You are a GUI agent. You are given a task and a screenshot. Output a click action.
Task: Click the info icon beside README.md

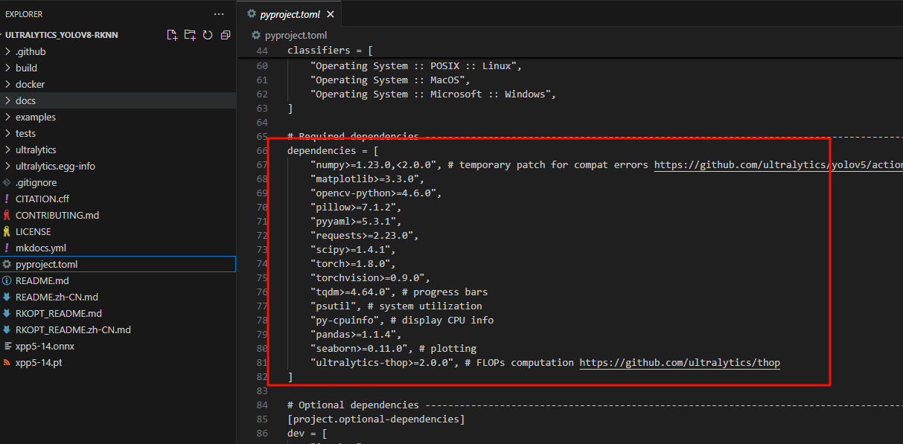(x=7, y=280)
